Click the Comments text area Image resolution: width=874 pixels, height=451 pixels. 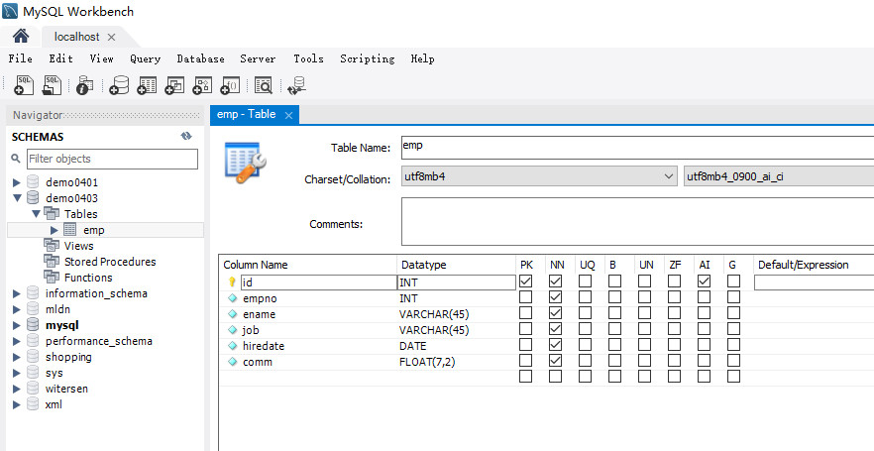pyautogui.click(x=638, y=221)
